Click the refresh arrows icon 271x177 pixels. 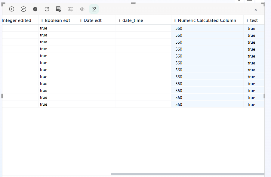[47, 9]
